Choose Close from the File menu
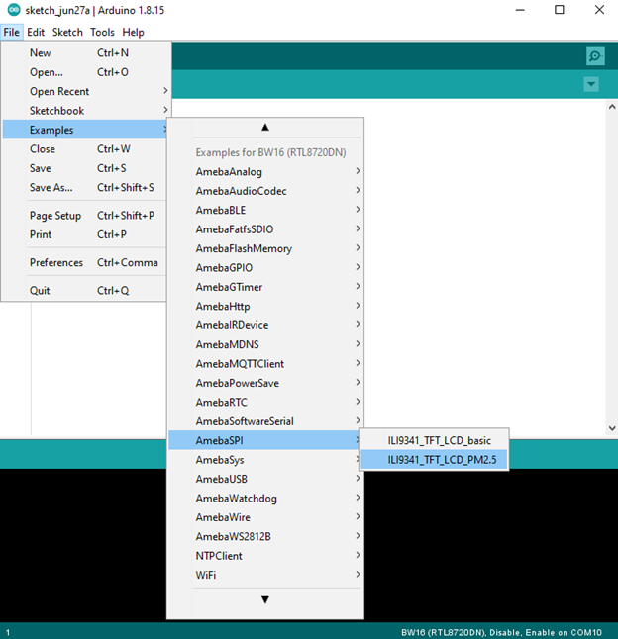 point(84,148)
